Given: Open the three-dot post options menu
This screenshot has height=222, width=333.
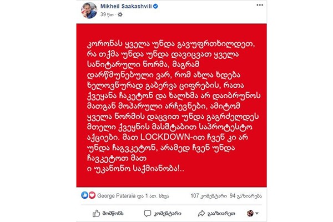Looking at the screenshot, I should [260, 5].
